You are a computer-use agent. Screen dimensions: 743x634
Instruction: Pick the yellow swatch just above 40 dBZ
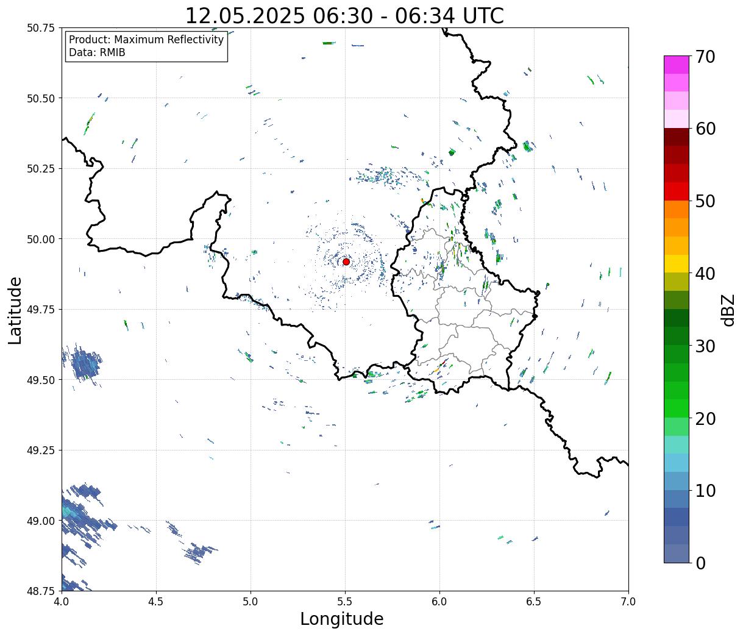[677, 263]
